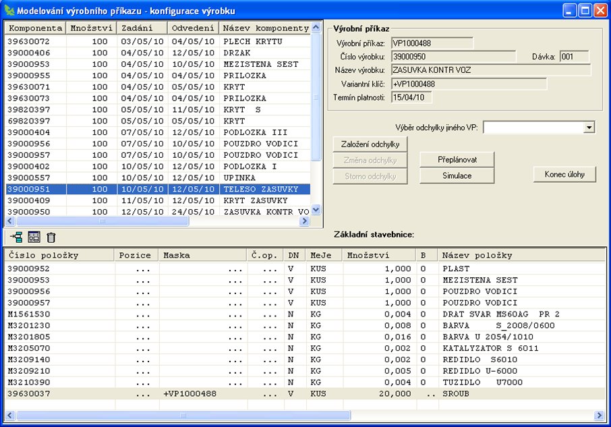Click the Simulace button
Viewport: 611px width, 427px height.
tap(457, 175)
